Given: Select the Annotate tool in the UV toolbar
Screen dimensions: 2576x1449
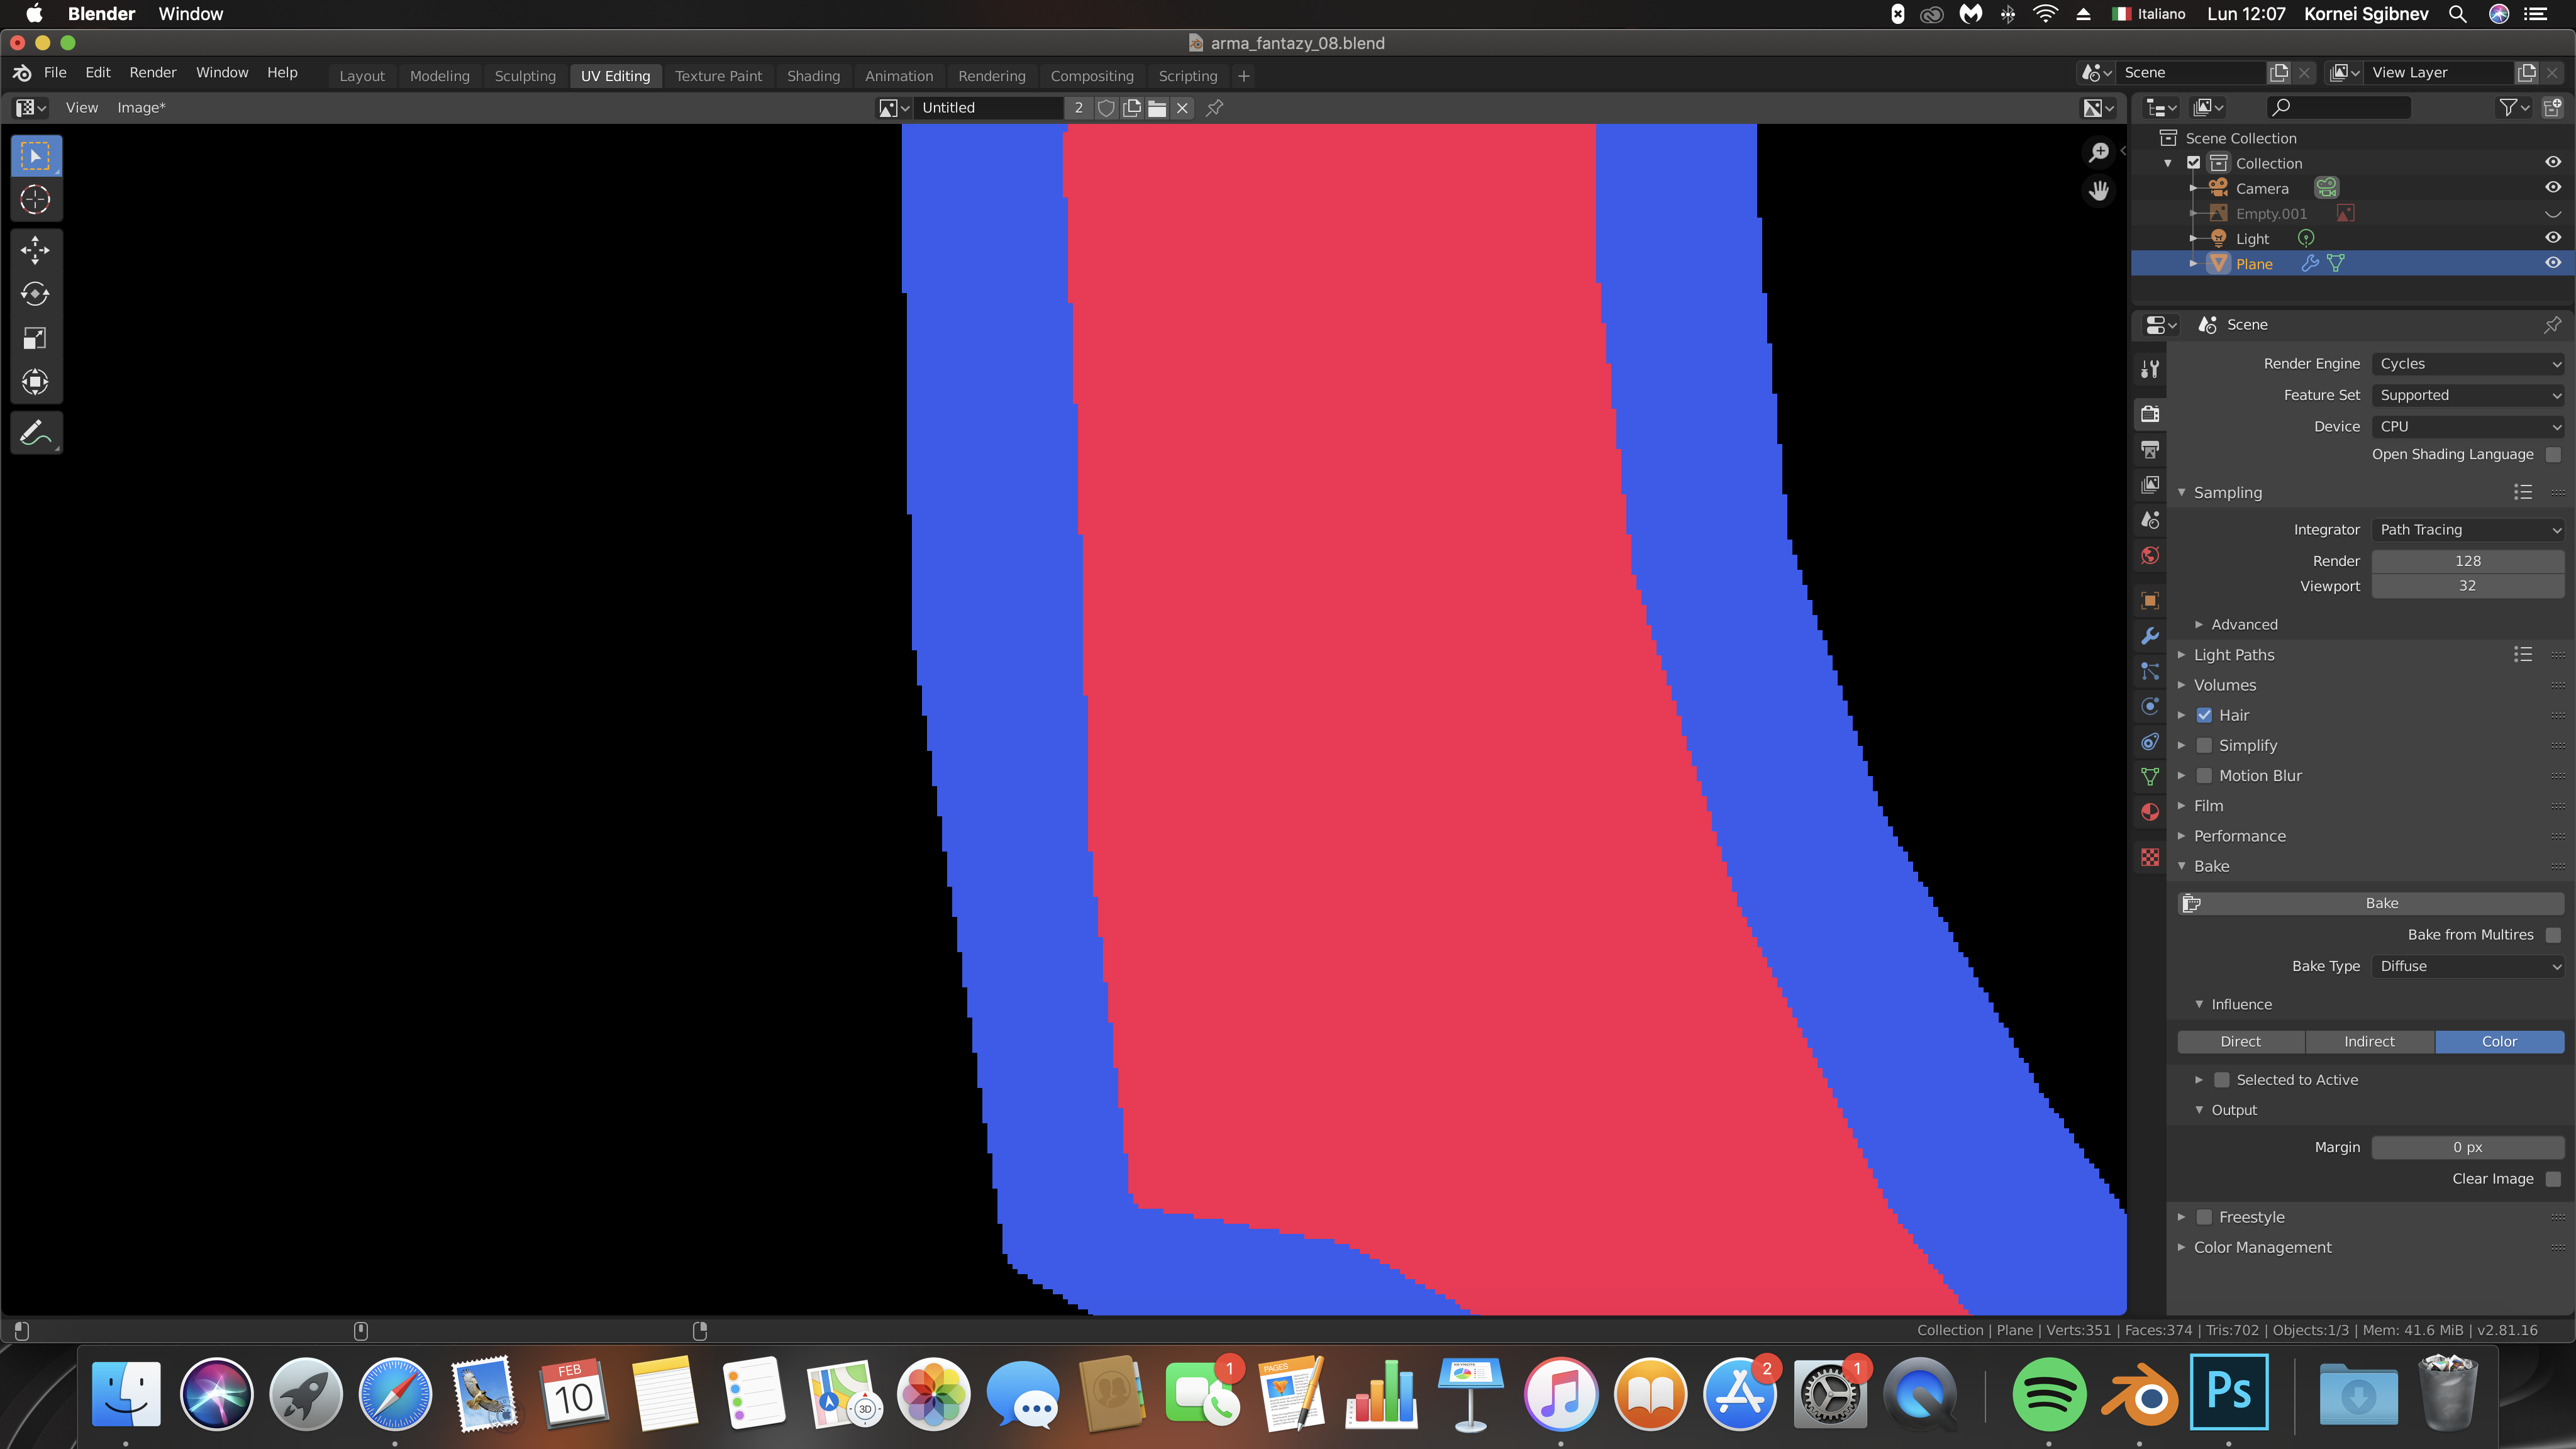Looking at the screenshot, I should pos(36,432).
